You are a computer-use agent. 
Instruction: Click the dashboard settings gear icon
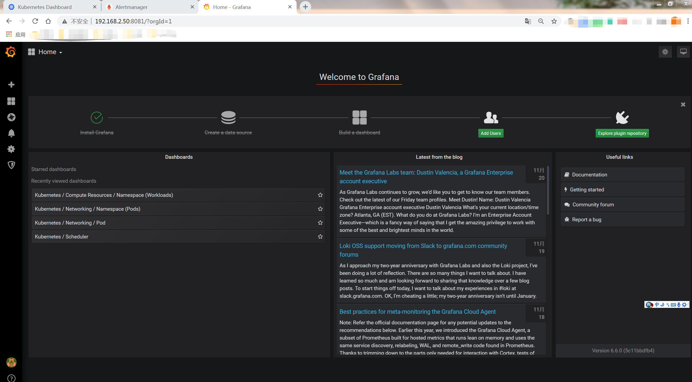click(x=665, y=52)
